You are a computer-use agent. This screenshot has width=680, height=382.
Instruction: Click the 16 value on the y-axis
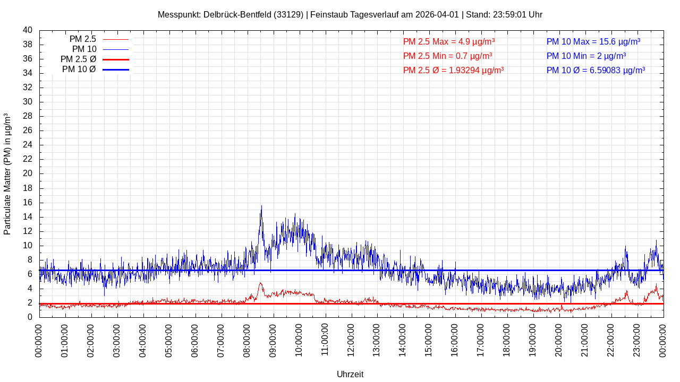point(28,203)
